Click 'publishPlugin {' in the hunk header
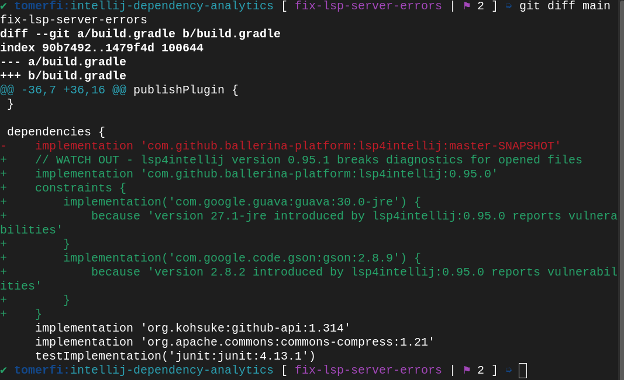This screenshot has height=380, width=624. pyautogui.click(x=186, y=90)
